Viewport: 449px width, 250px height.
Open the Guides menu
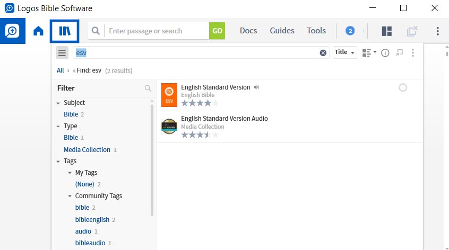[x=282, y=31]
